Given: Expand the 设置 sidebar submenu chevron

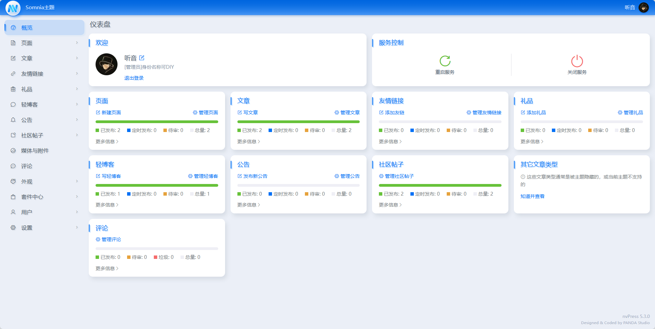Looking at the screenshot, I should point(77,227).
